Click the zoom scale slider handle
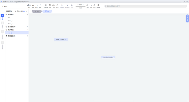This screenshot has height=102, width=189. click(81, 7)
